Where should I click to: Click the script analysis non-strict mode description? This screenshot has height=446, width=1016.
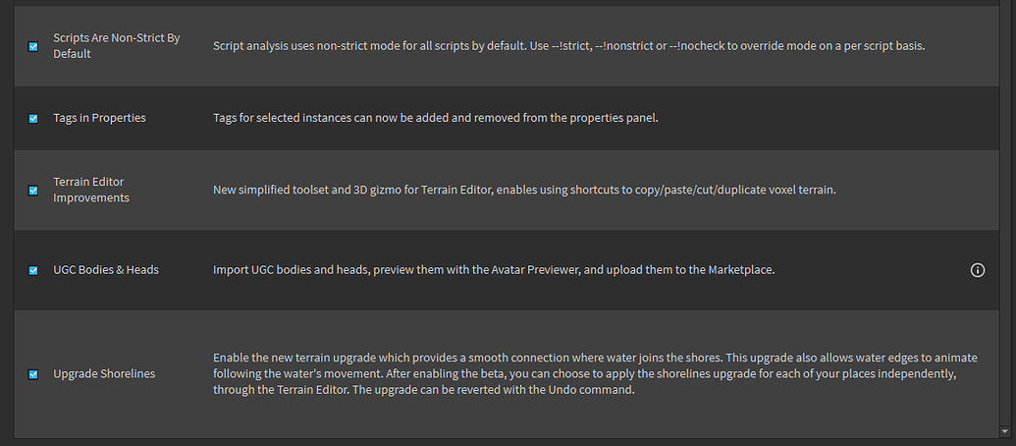coord(569,46)
